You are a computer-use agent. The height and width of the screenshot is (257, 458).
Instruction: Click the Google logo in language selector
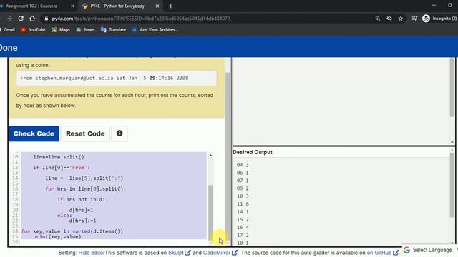tap(406, 250)
